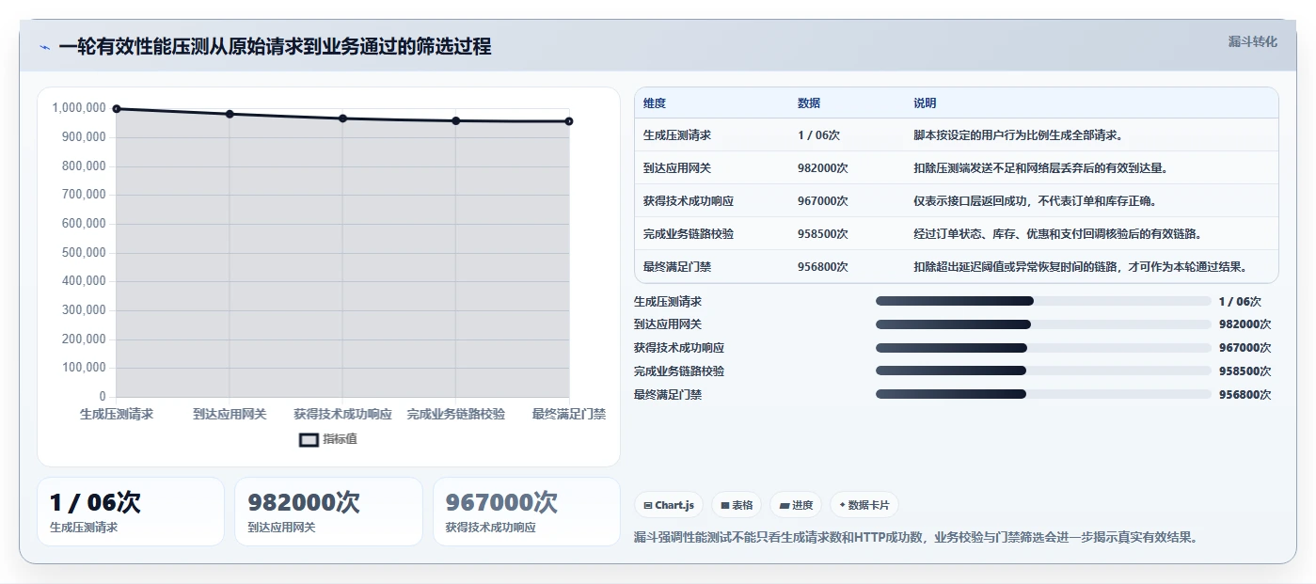
Task: Select the 进度 tag chip
Action: click(x=796, y=505)
